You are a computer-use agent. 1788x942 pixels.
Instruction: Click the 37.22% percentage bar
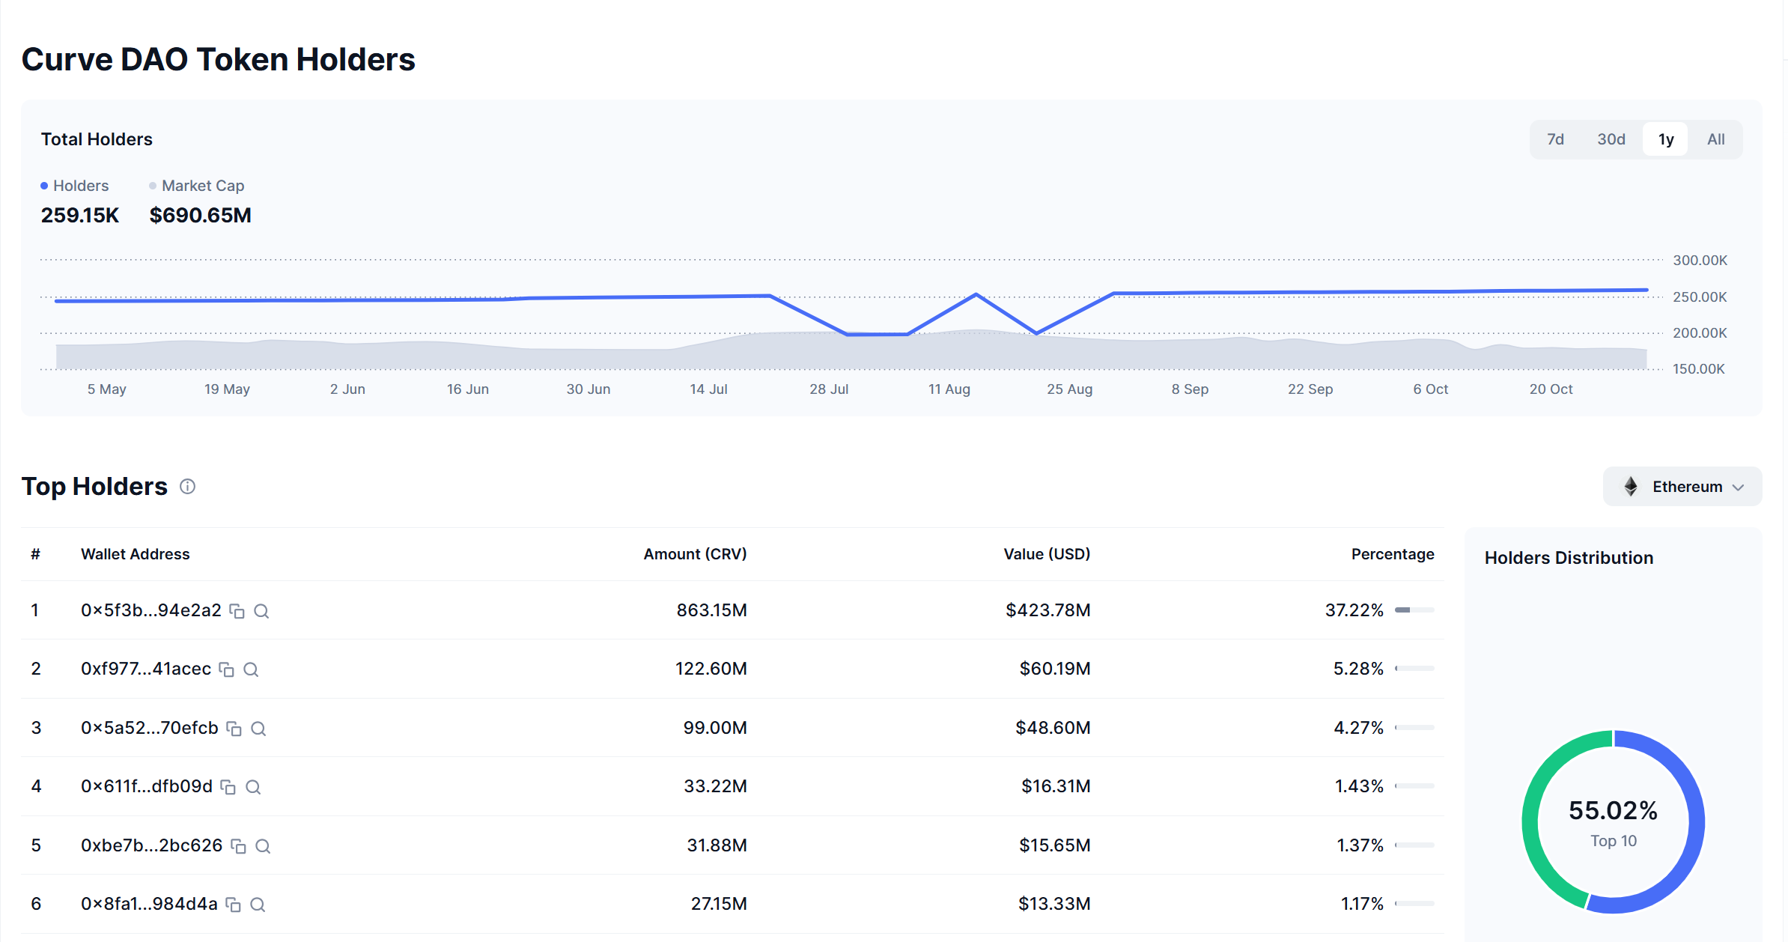coord(1414,610)
